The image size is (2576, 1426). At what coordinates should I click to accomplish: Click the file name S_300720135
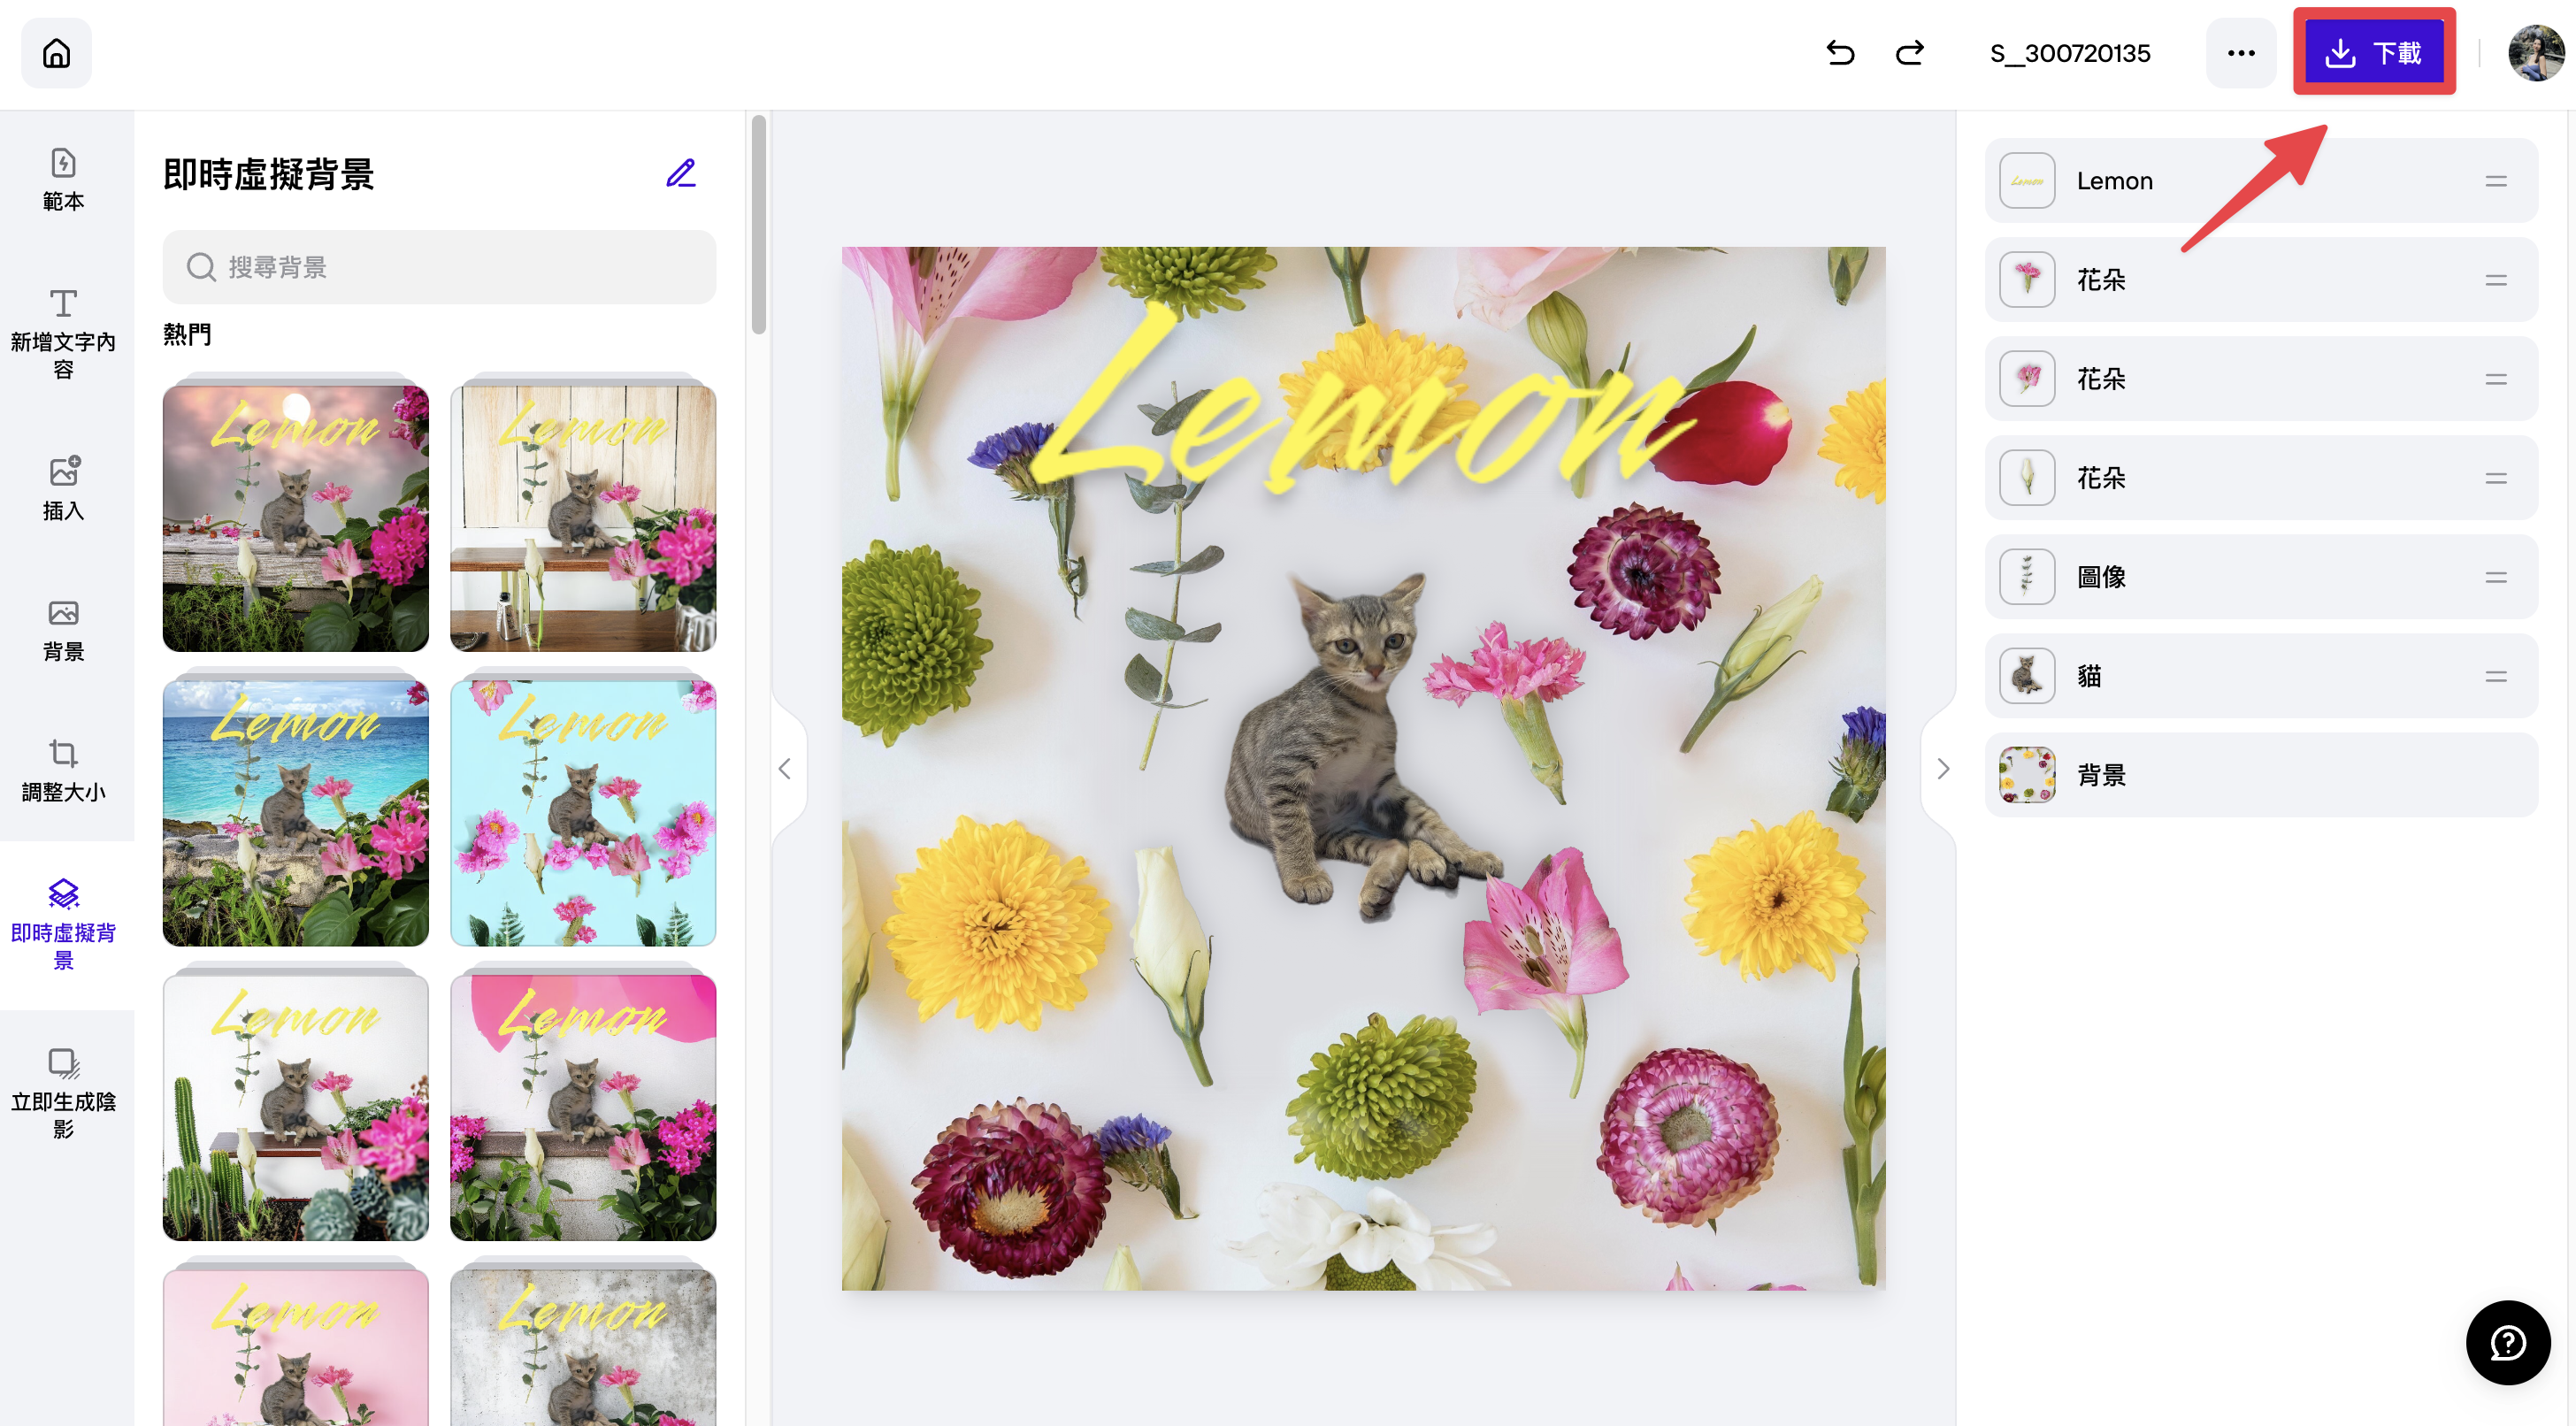pyautogui.click(x=2070, y=53)
